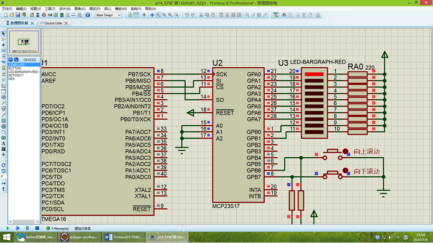
Task: Select the 2D Graphics Line tool
Action: pyautogui.click(x=3, y=115)
